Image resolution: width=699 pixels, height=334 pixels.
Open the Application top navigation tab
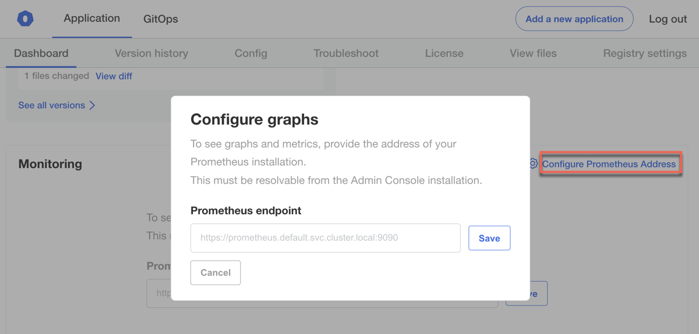[x=91, y=19]
